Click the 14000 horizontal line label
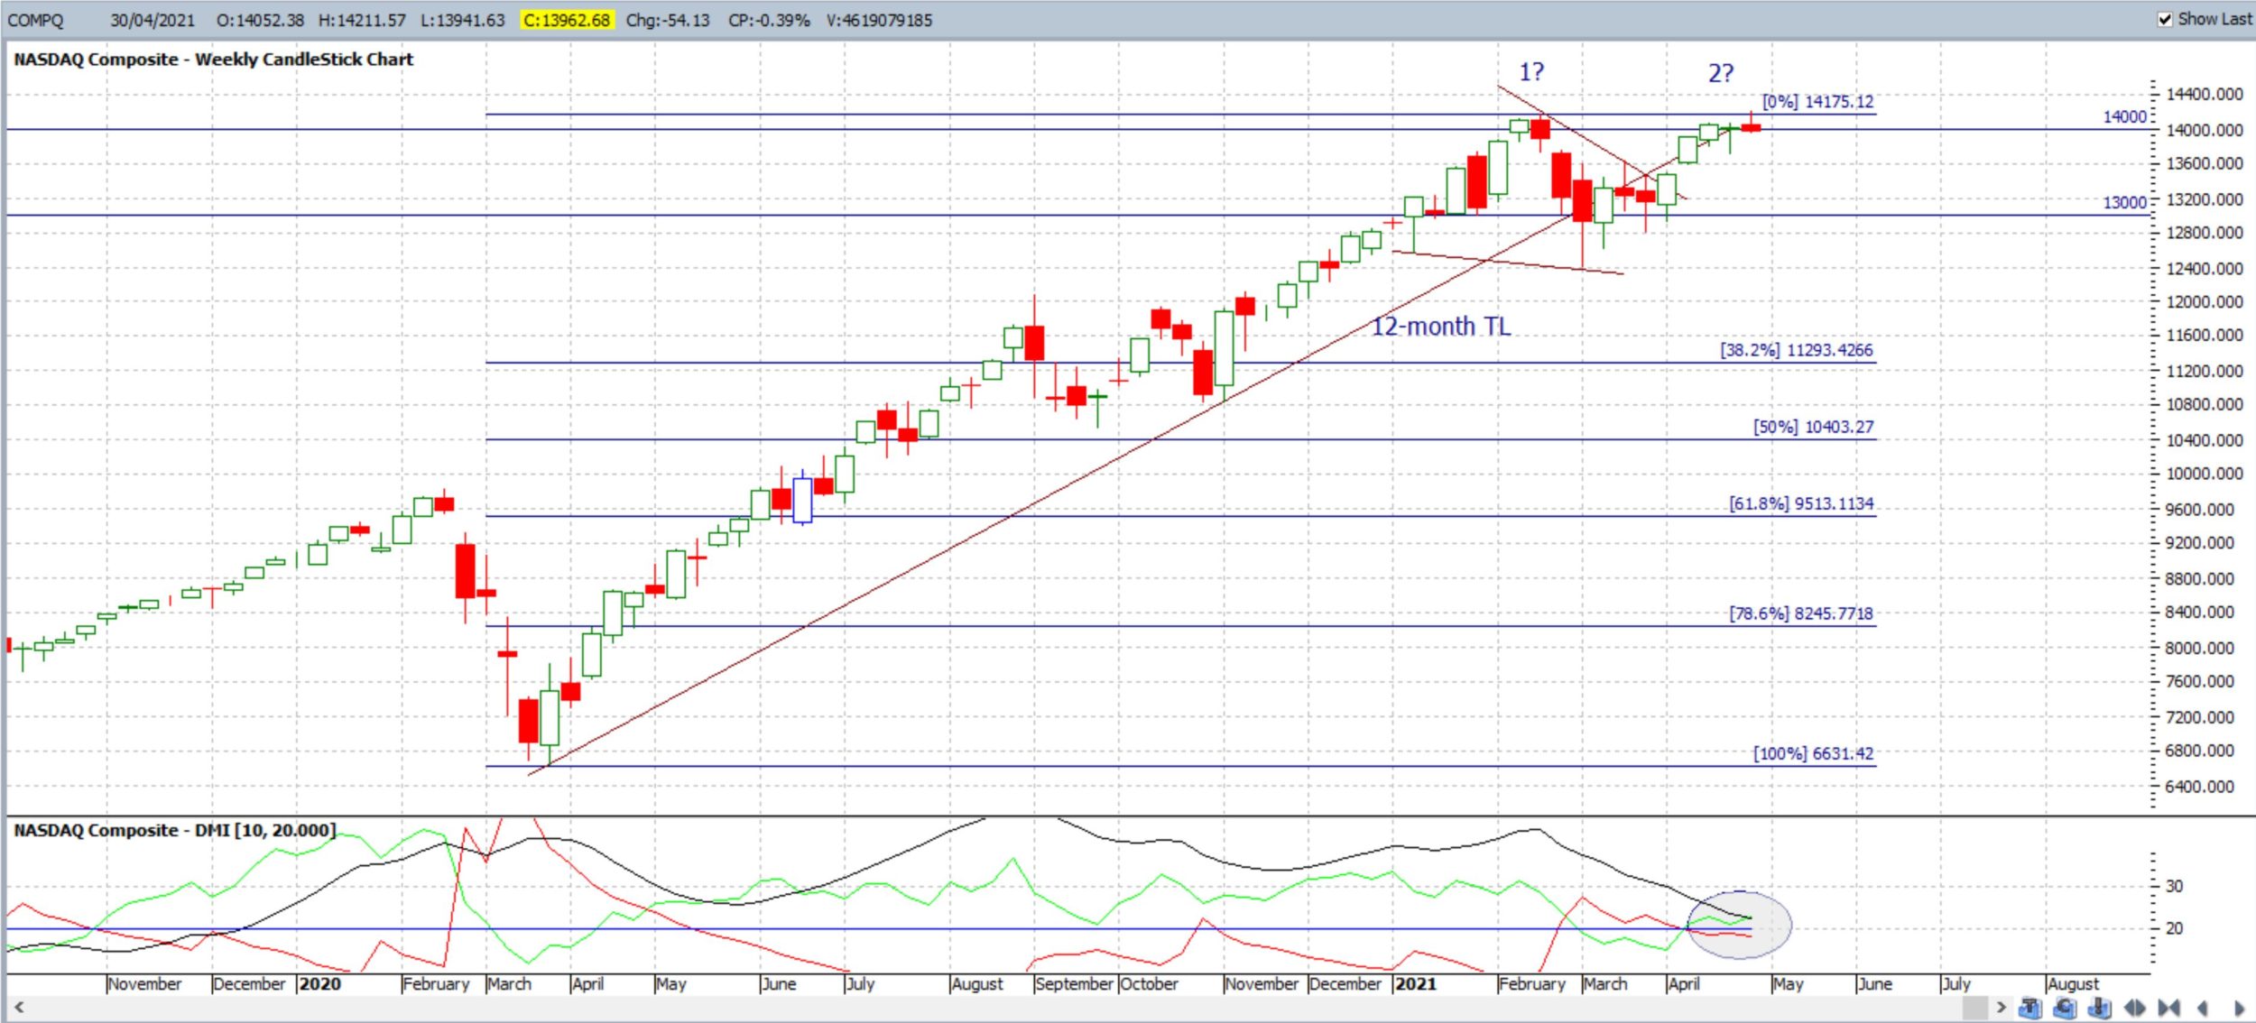Viewport: 2256px width, 1023px height. click(x=2125, y=116)
